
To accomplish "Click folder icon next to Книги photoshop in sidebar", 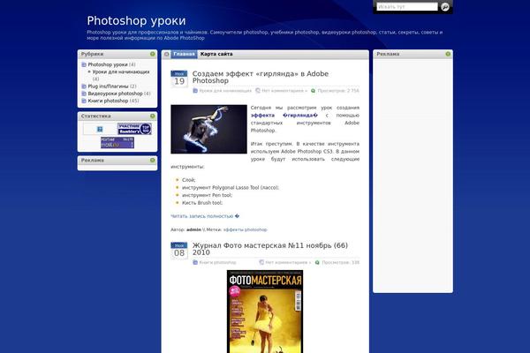I will (x=84, y=101).
